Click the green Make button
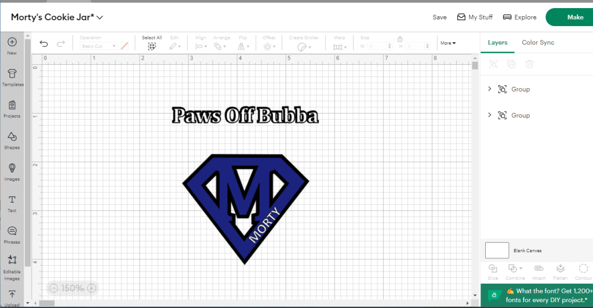This screenshot has height=308, width=593. click(574, 17)
